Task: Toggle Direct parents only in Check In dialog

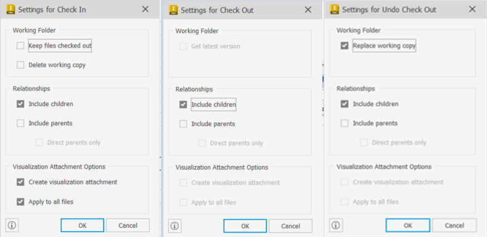Action: 39,143
